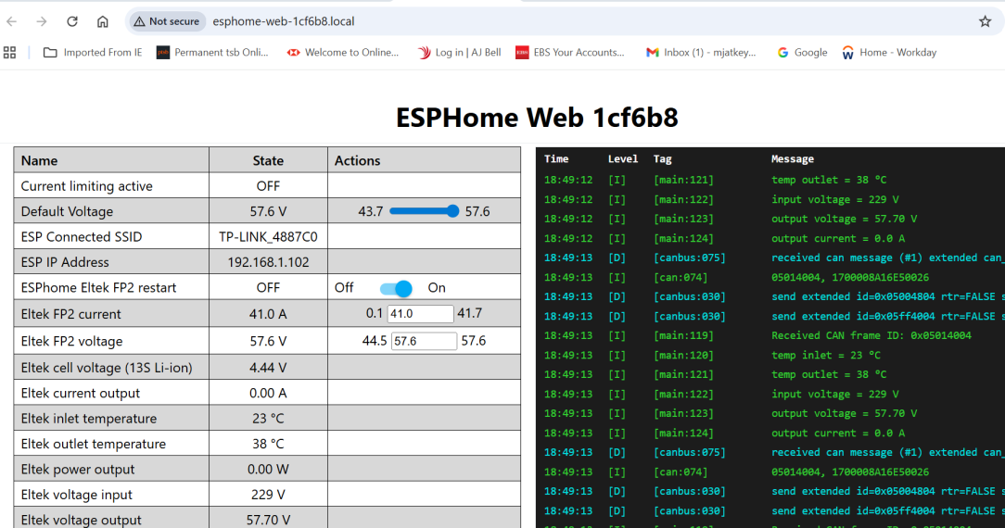Image resolution: width=1005 pixels, height=528 pixels.
Task: Click Default Voltage 57.6 V state value
Action: tap(268, 211)
